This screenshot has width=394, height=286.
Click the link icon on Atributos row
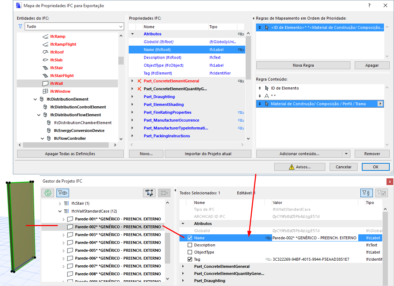[241, 34]
